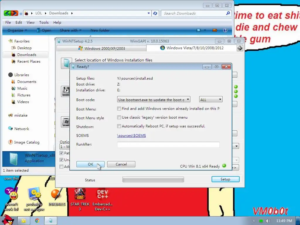Open Embarcadero Dev-C++ desktop shortcut
300x225 pixels.
[x=103, y=200]
